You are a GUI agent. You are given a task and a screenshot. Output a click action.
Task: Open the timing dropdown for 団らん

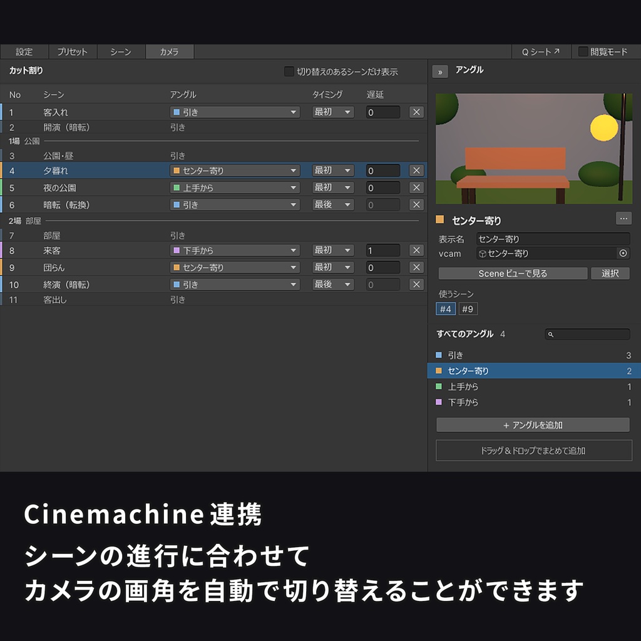(x=333, y=267)
